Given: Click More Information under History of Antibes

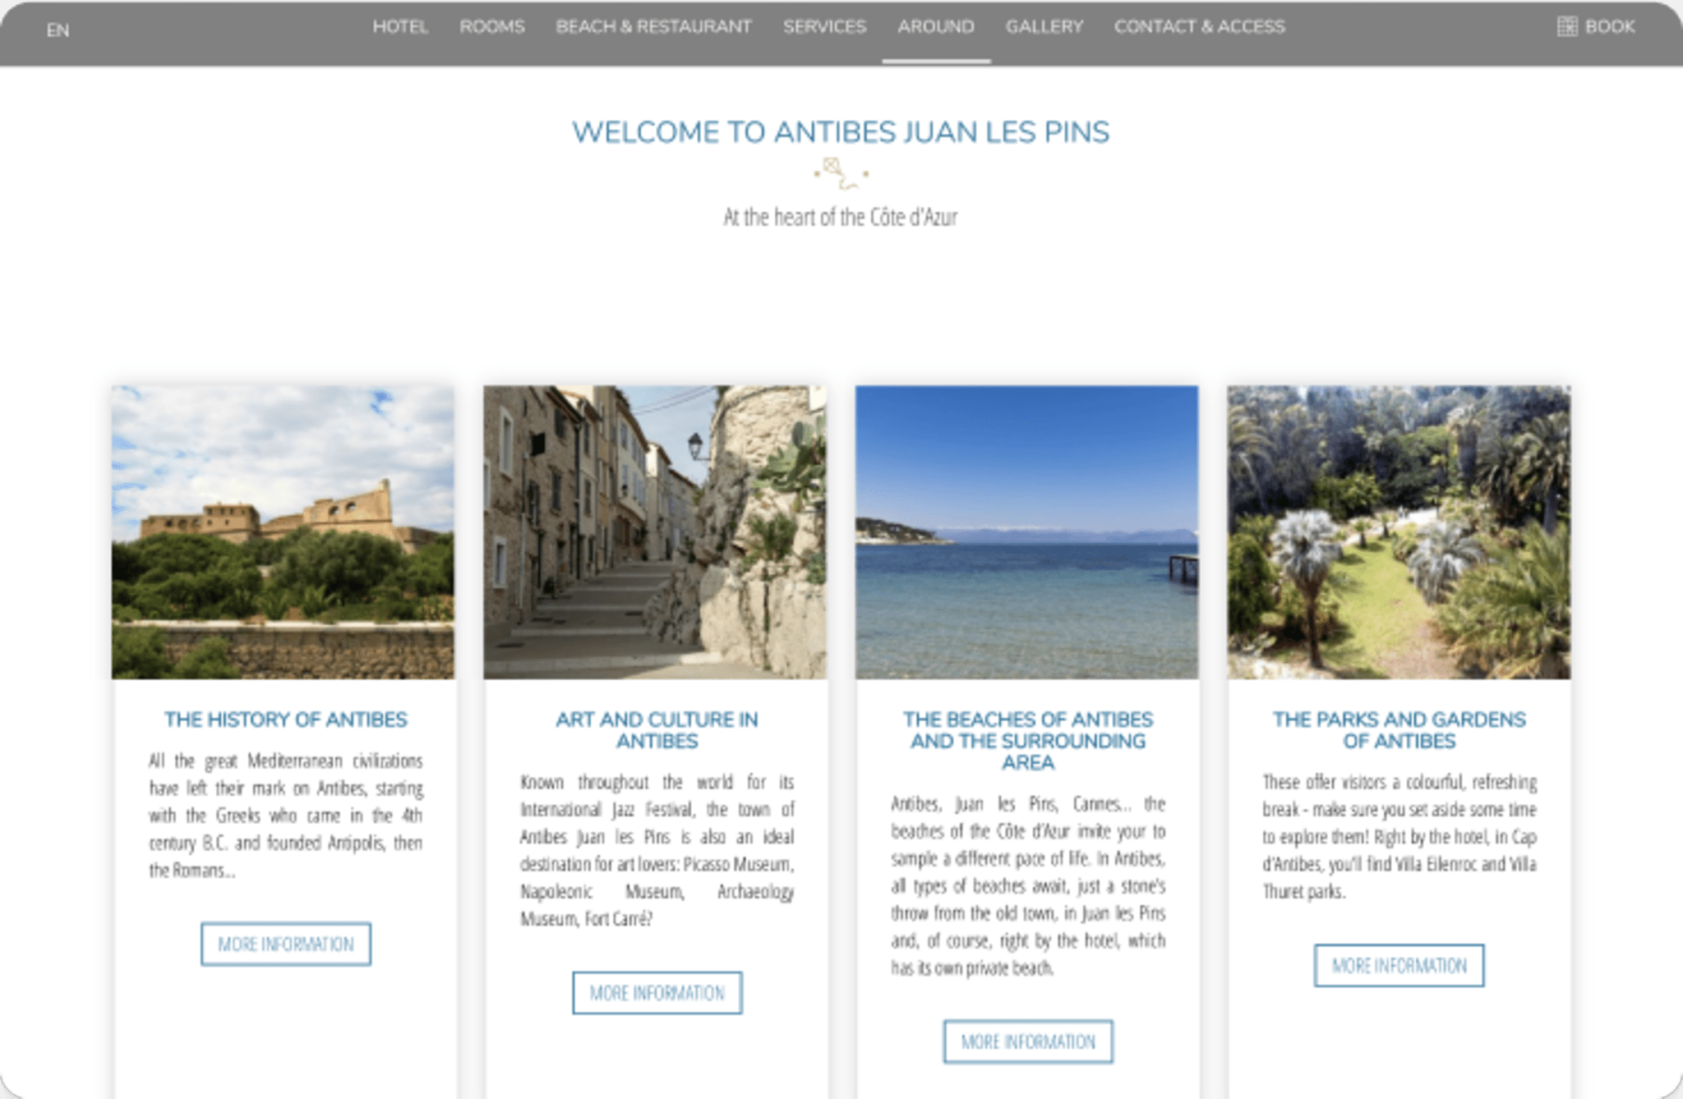Looking at the screenshot, I should point(286,944).
